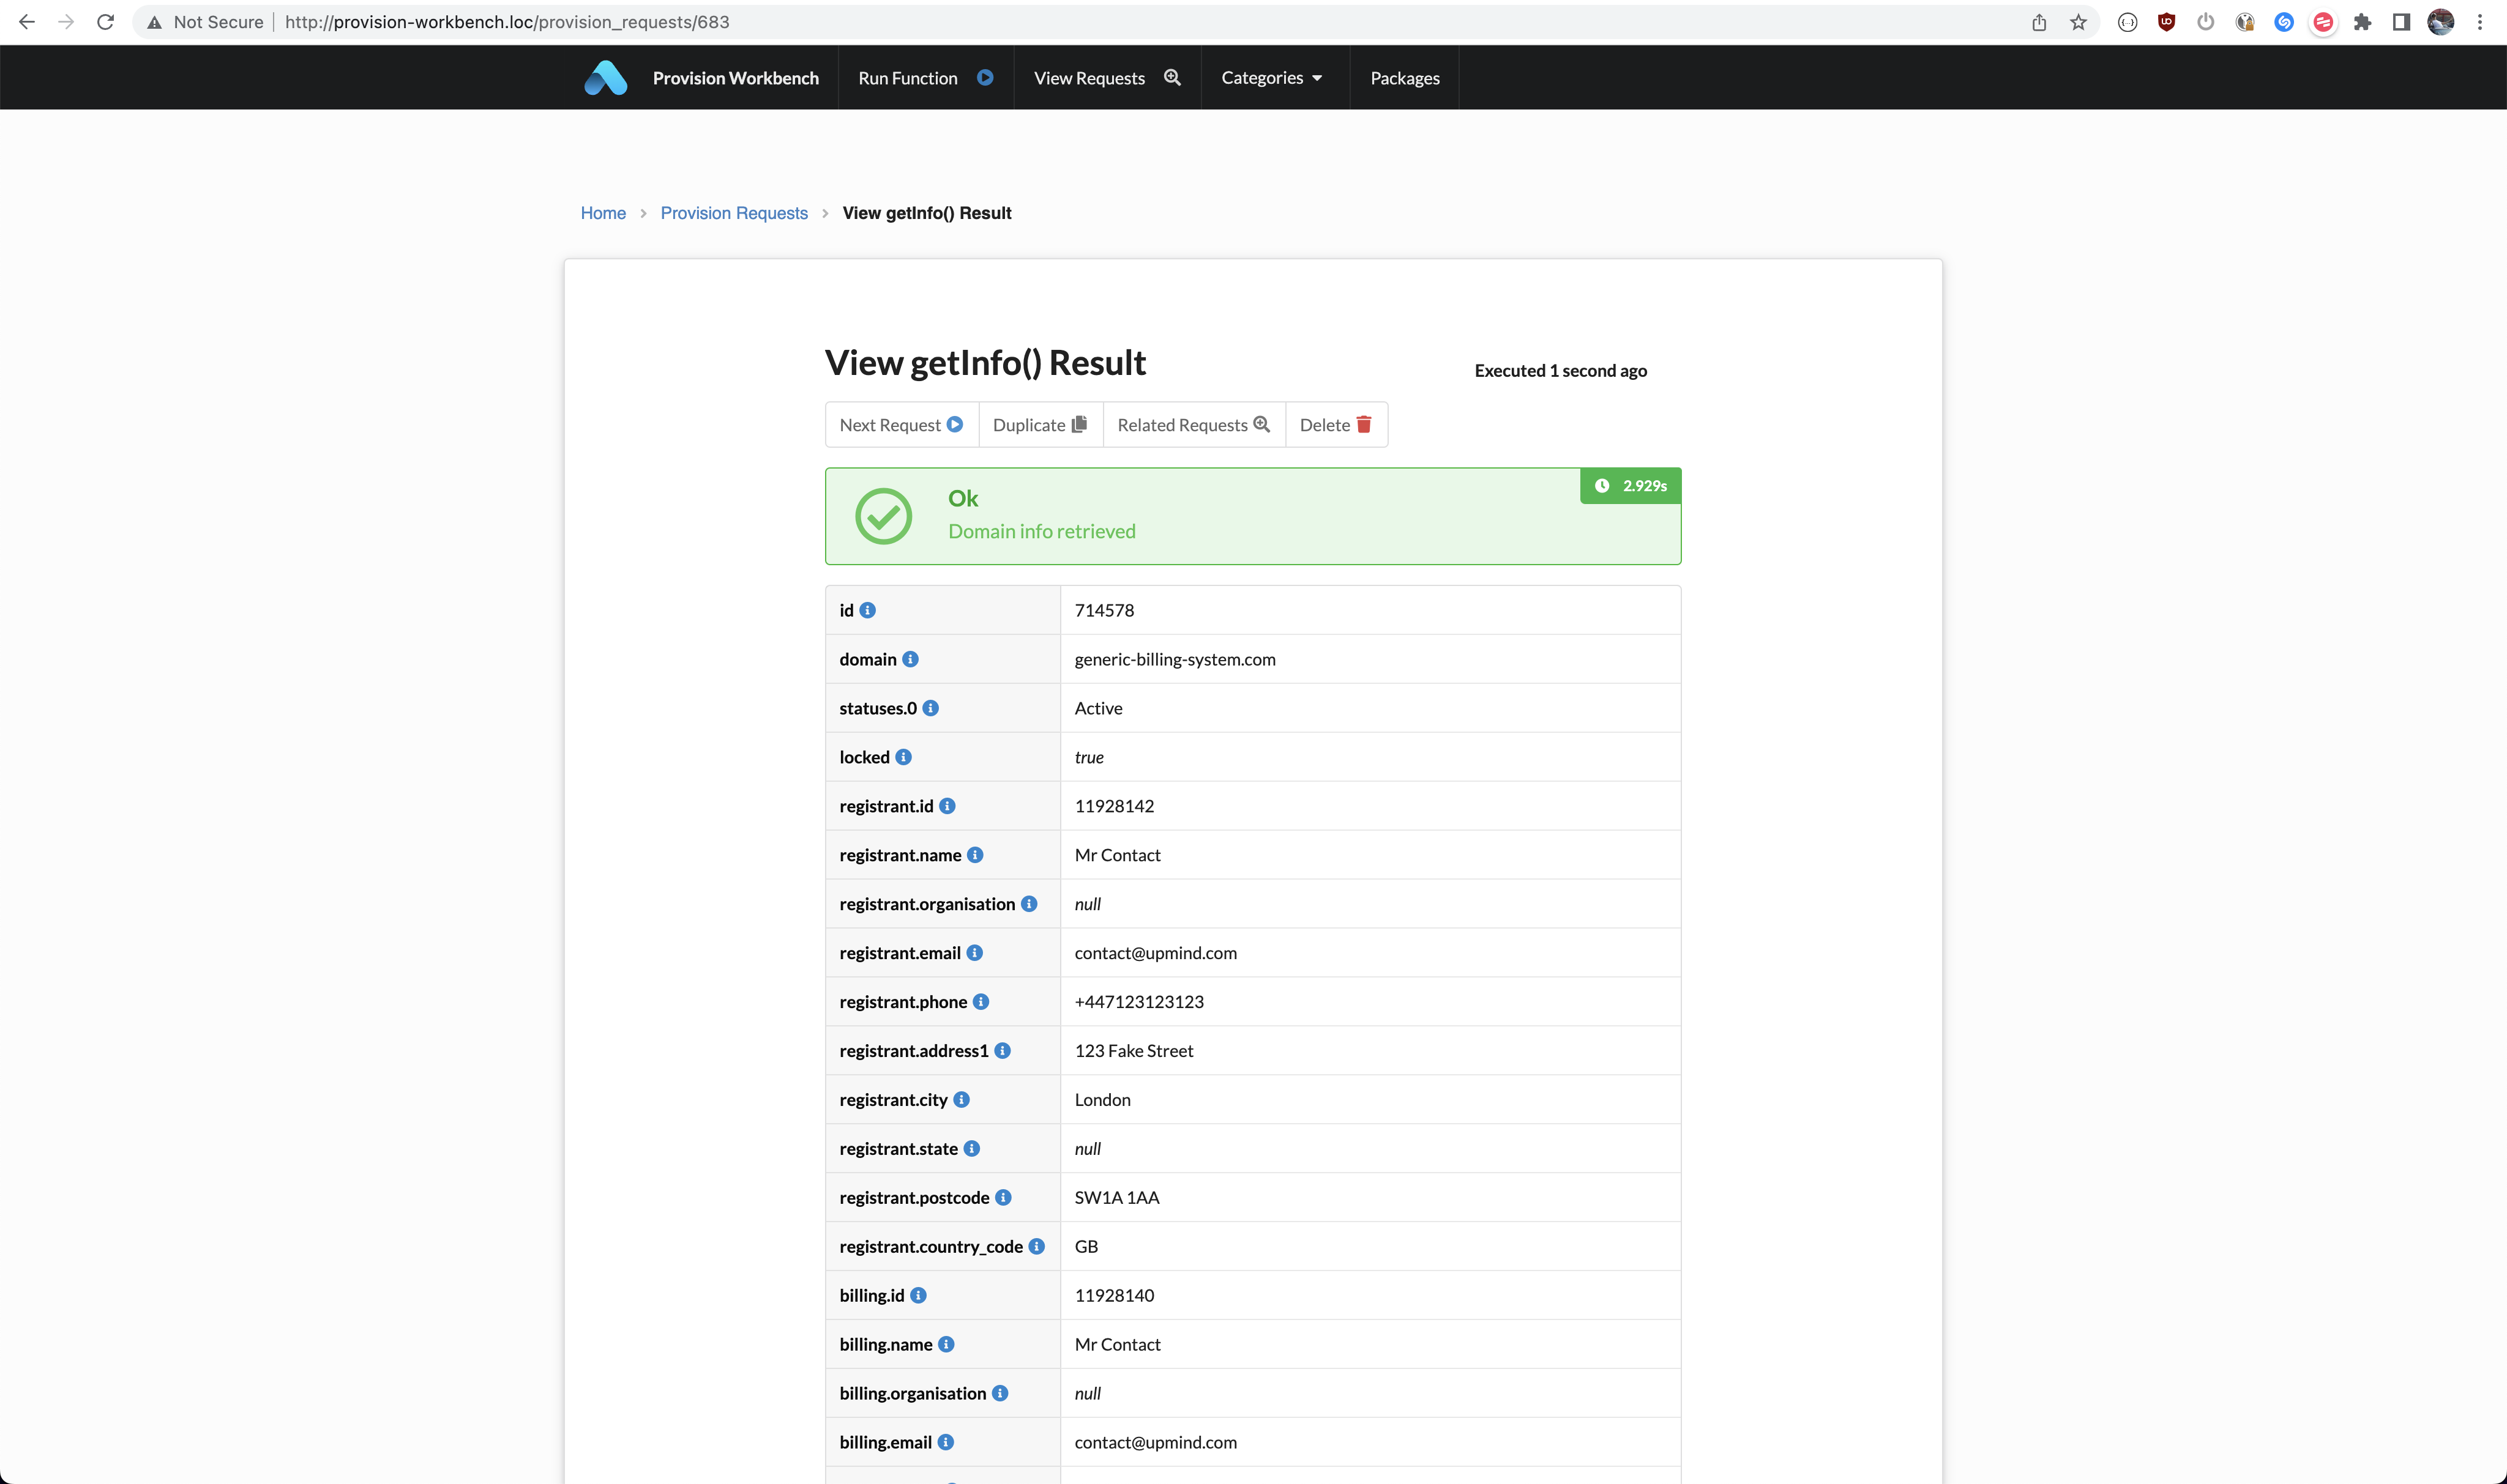Viewport: 2507px width, 1484px height.
Task: Click the Not Secure warning indicator
Action: coord(205,22)
